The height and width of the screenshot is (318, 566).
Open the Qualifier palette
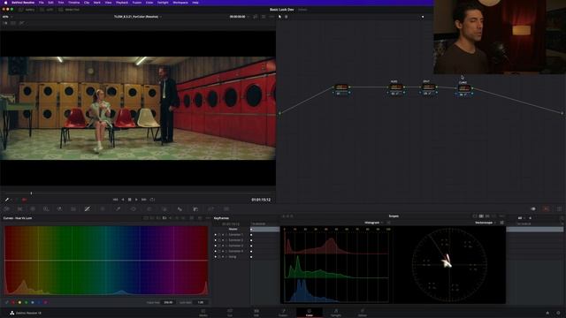tap(118, 208)
